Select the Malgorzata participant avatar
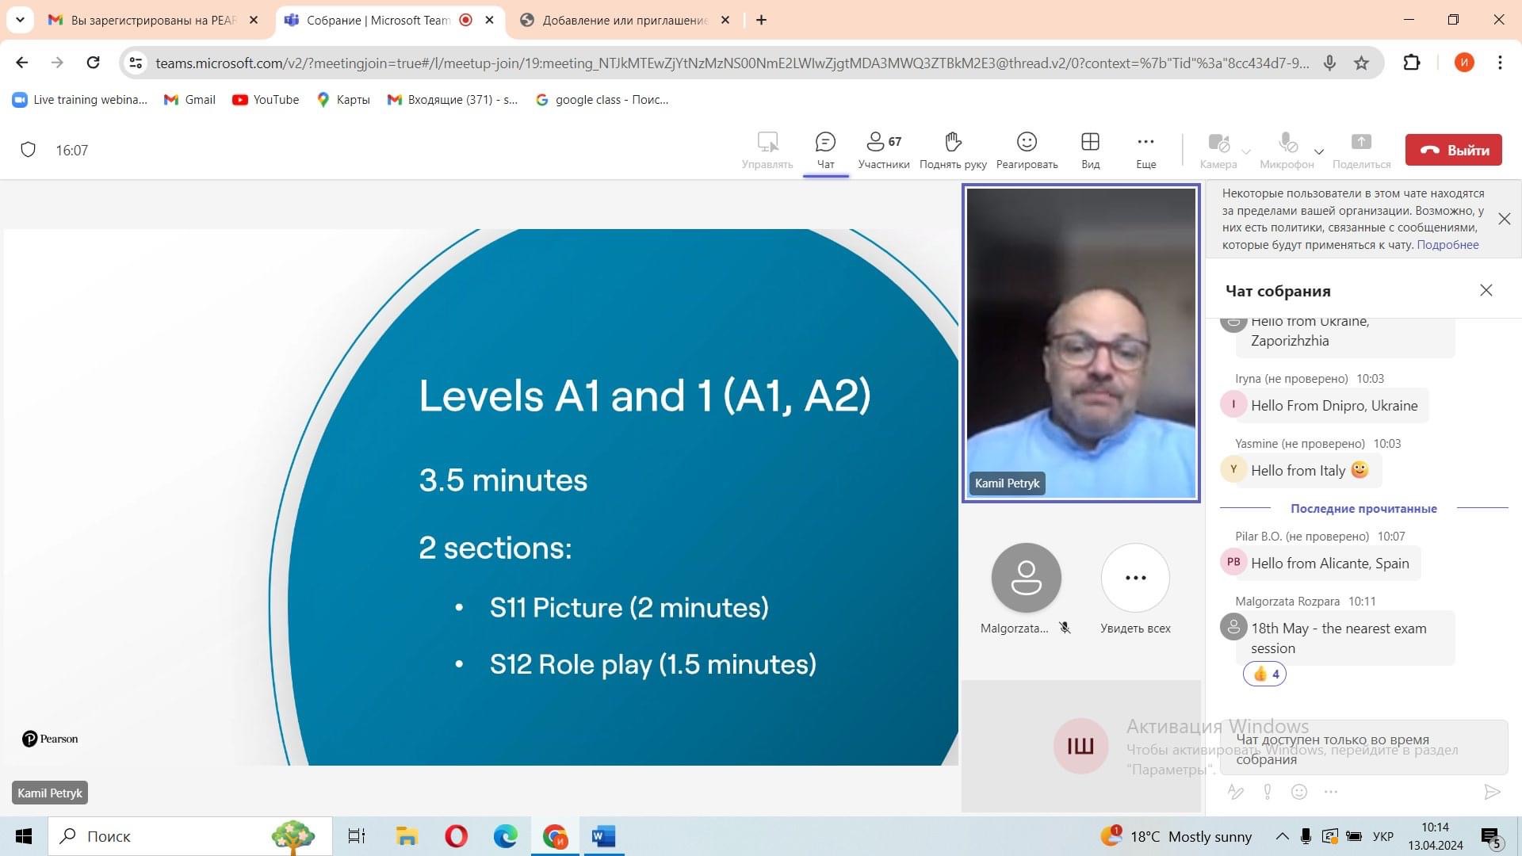This screenshot has height=856, width=1522. 1026,578
